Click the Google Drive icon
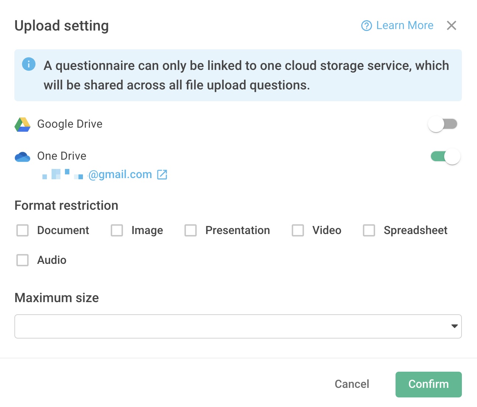This screenshot has height=407, width=477. [22, 124]
